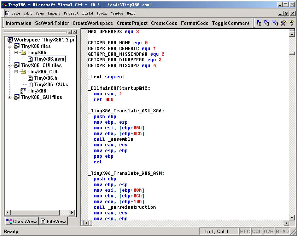297x236 pixels.
Task: Click the FormatCode toolbar button
Action: [195, 23]
